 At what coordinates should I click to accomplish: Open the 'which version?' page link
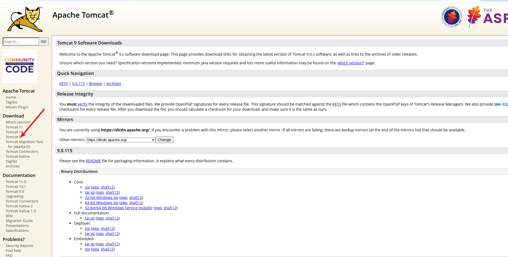click(x=351, y=63)
